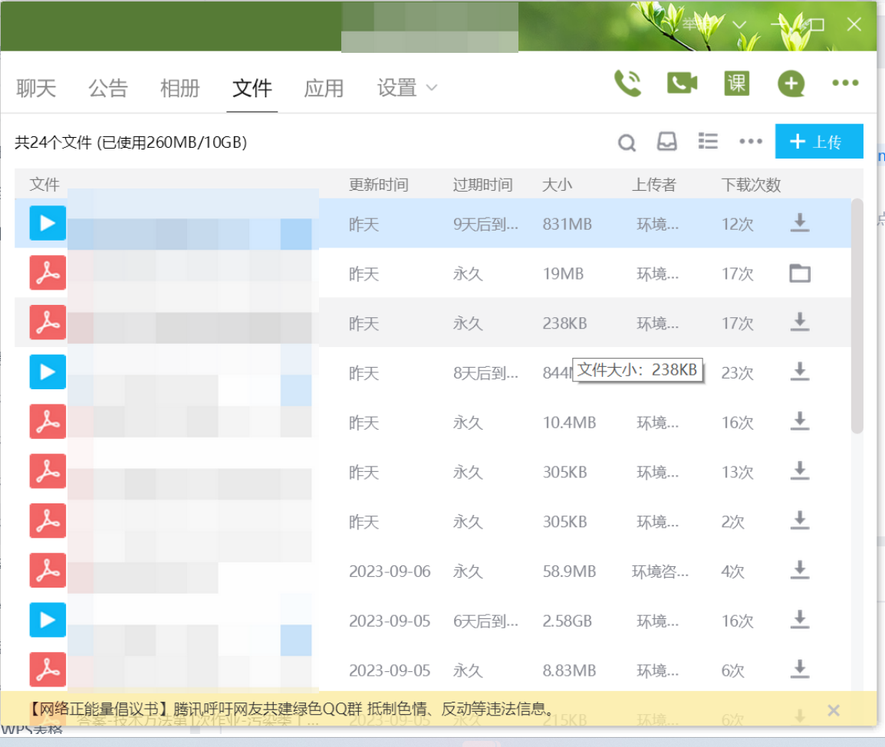Click the file list vertical scrollbar

[857, 316]
